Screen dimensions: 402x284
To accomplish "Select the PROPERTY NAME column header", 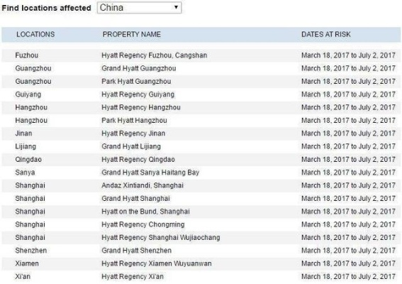I will (x=132, y=34).
